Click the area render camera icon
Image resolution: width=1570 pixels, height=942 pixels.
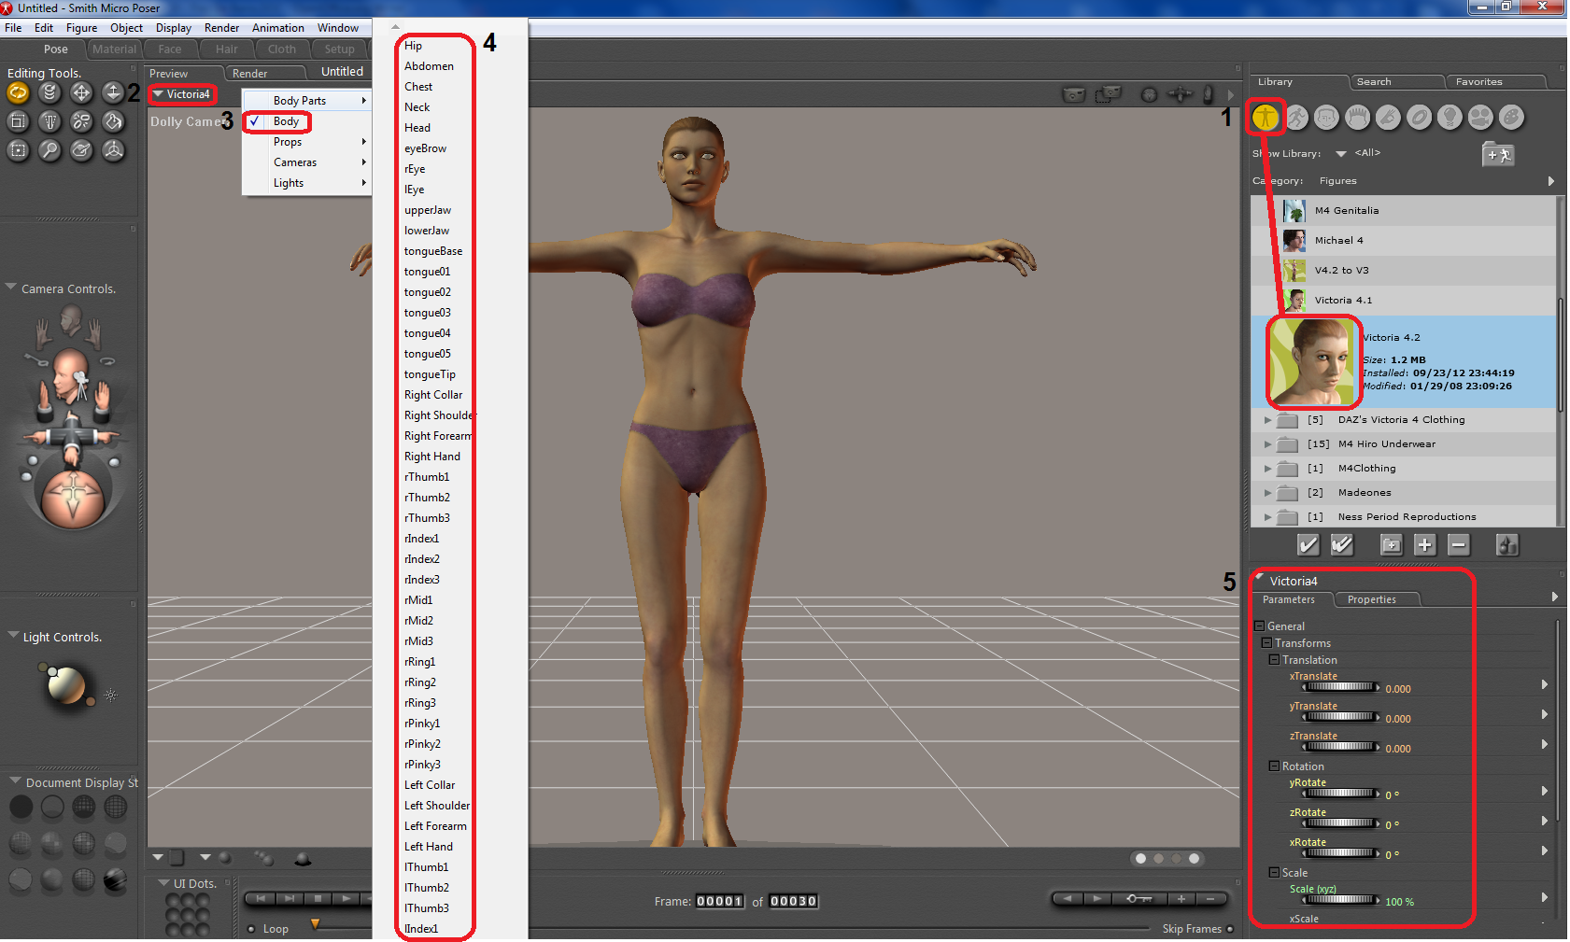point(1109,94)
